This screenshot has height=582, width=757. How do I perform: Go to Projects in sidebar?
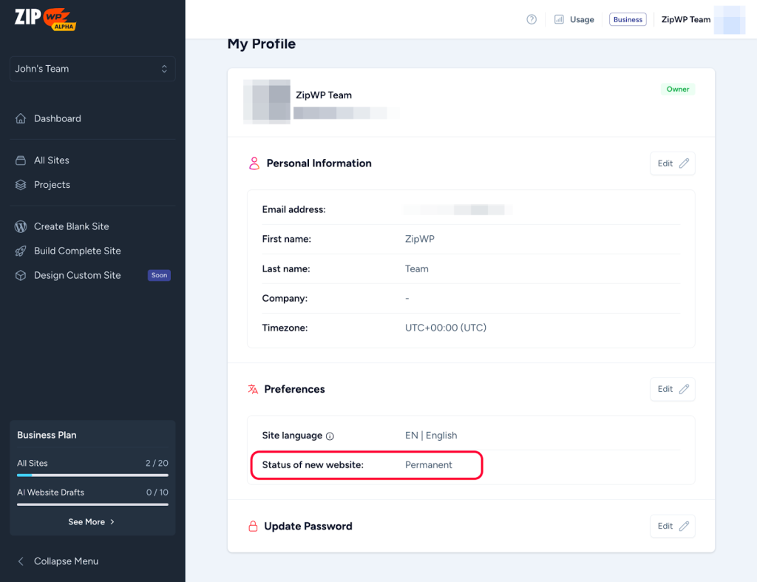(x=52, y=185)
